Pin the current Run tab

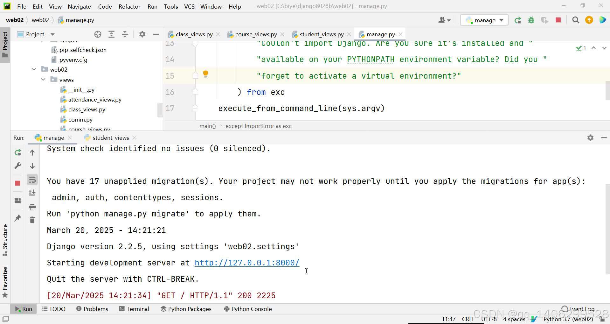coord(18,218)
